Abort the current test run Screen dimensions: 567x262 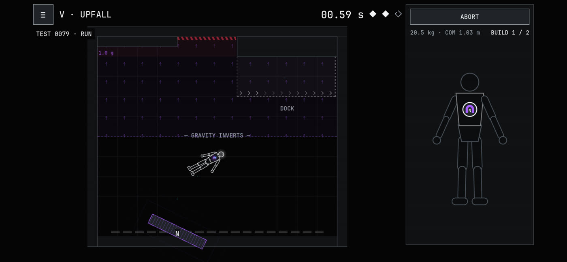click(x=470, y=17)
